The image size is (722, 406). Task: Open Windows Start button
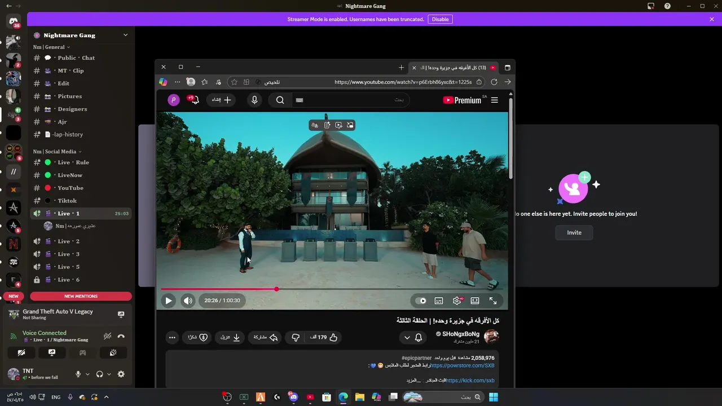tap(494, 397)
